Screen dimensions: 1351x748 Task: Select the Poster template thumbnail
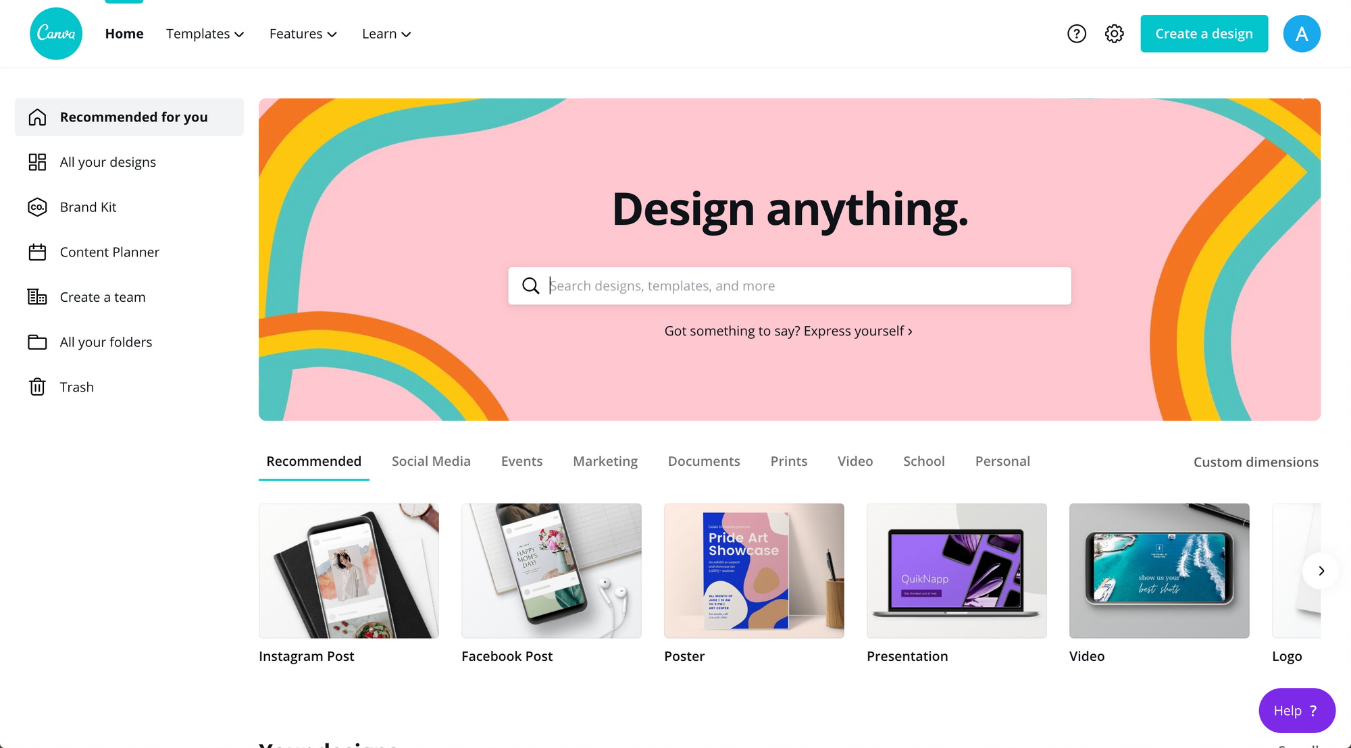click(x=754, y=570)
